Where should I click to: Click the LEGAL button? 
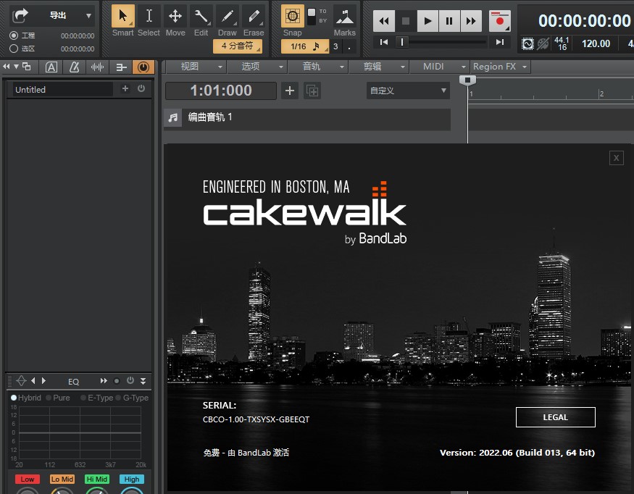[x=556, y=417]
